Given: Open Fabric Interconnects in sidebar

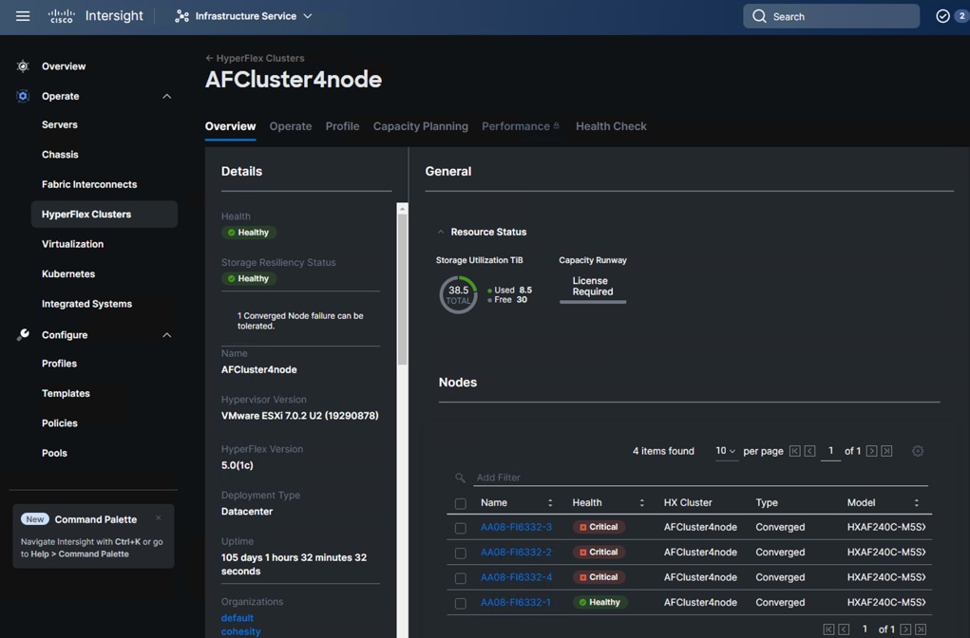Looking at the screenshot, I should pyautogui.click(x=89, y=184).
